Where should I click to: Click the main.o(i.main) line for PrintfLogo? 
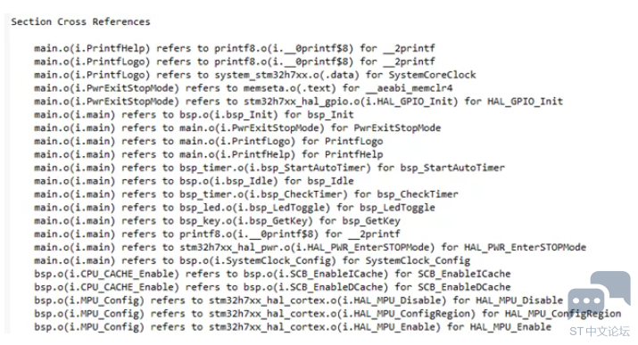[x=208, y=142]
